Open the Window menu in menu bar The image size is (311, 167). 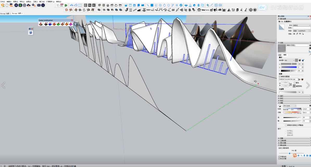[42, 2]
